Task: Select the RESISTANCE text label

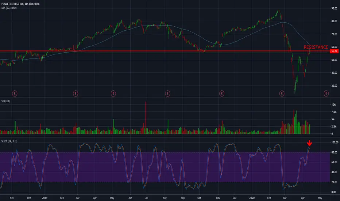Action: 316,47
